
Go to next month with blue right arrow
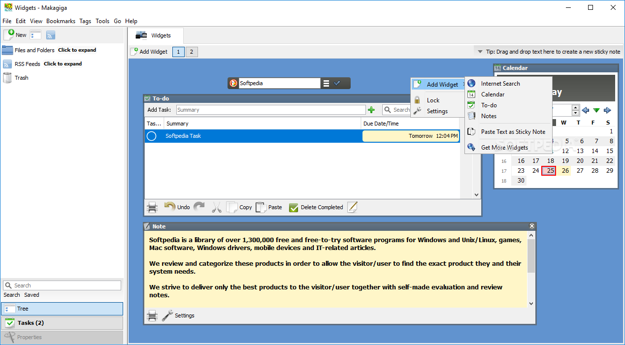pyautogui.click(x=607, y=110)
